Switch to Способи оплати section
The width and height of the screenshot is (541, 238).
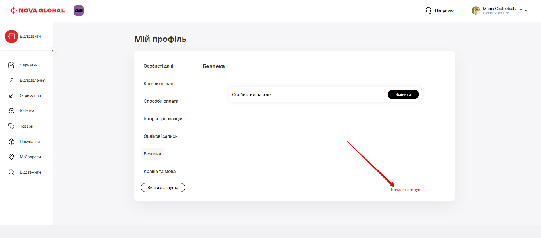161,101
